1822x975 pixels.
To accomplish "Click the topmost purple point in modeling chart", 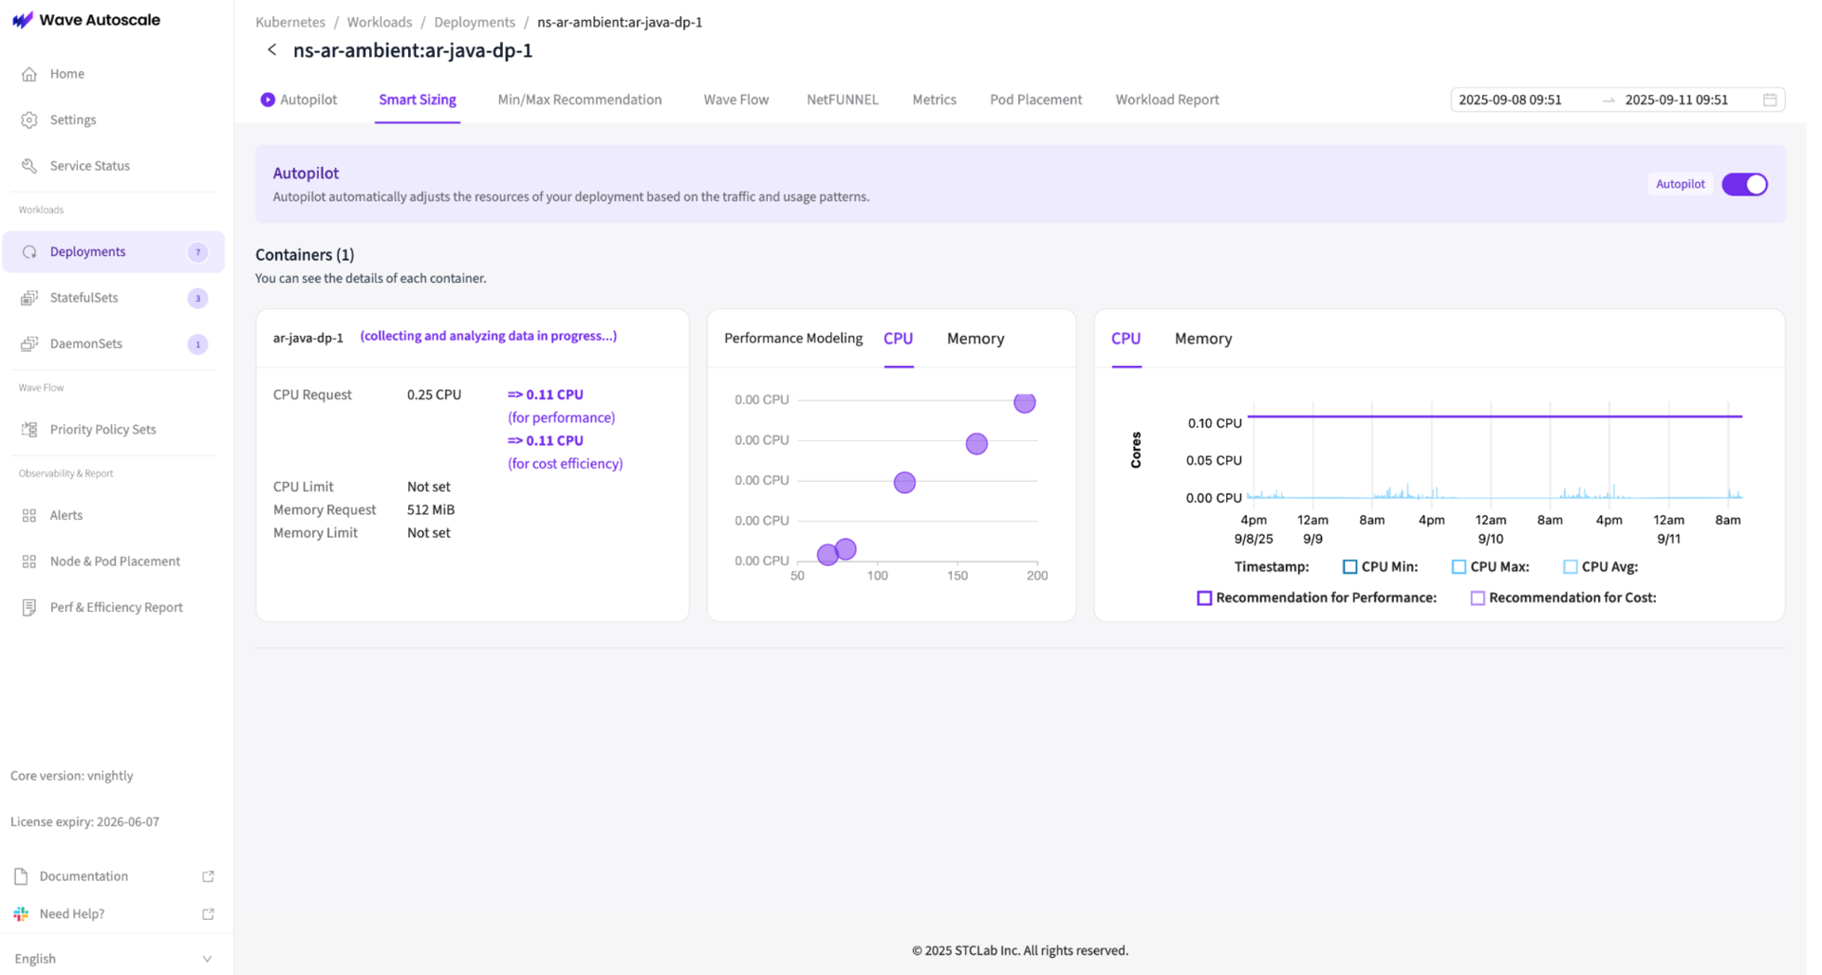I will 1024,403.
